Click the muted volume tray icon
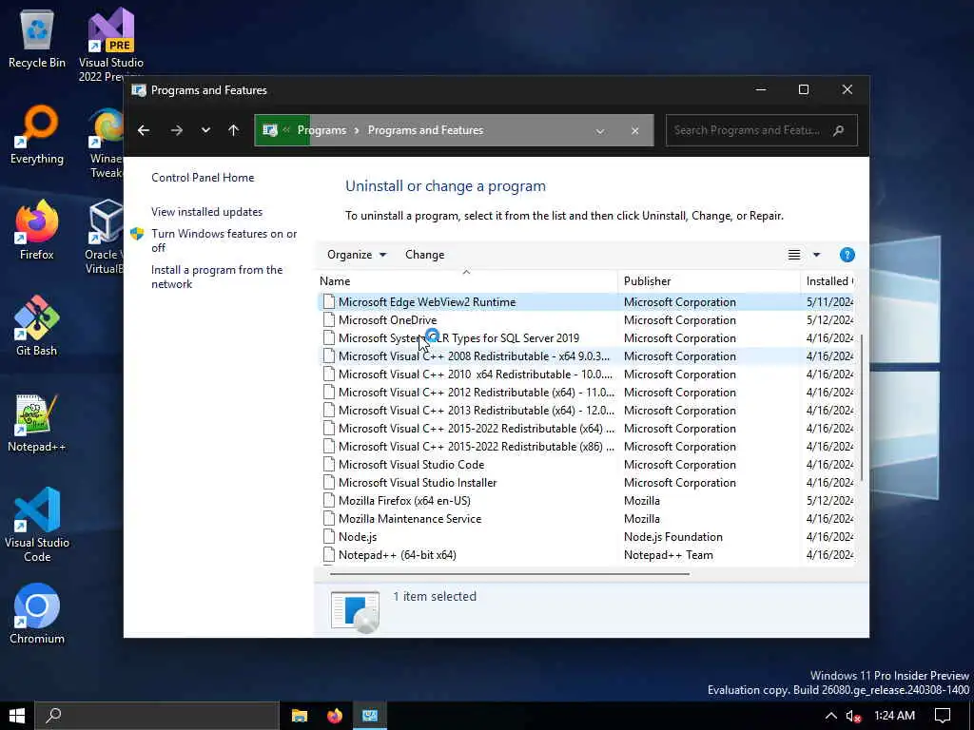Screen dimensions: 974x730 coord(853,716)
